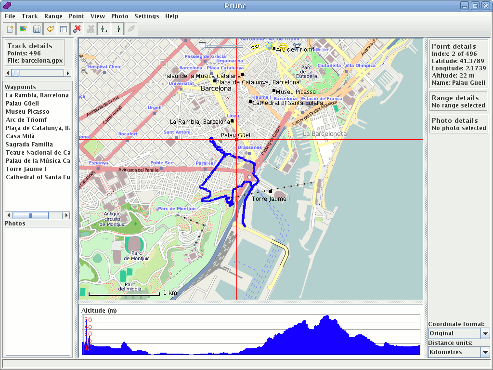This screenshot has height=370, width=493.
Task: Click the highest peak in the altitude profile
Action: click(328, 316)
